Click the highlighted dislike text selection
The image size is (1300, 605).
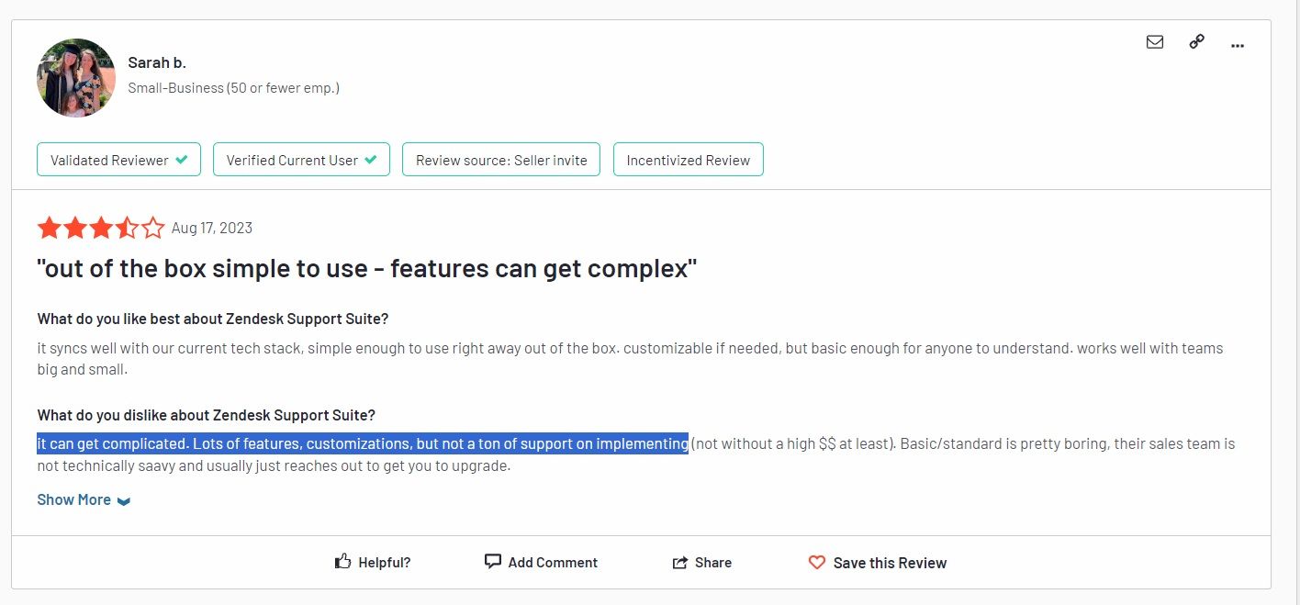tap(363, 444)
